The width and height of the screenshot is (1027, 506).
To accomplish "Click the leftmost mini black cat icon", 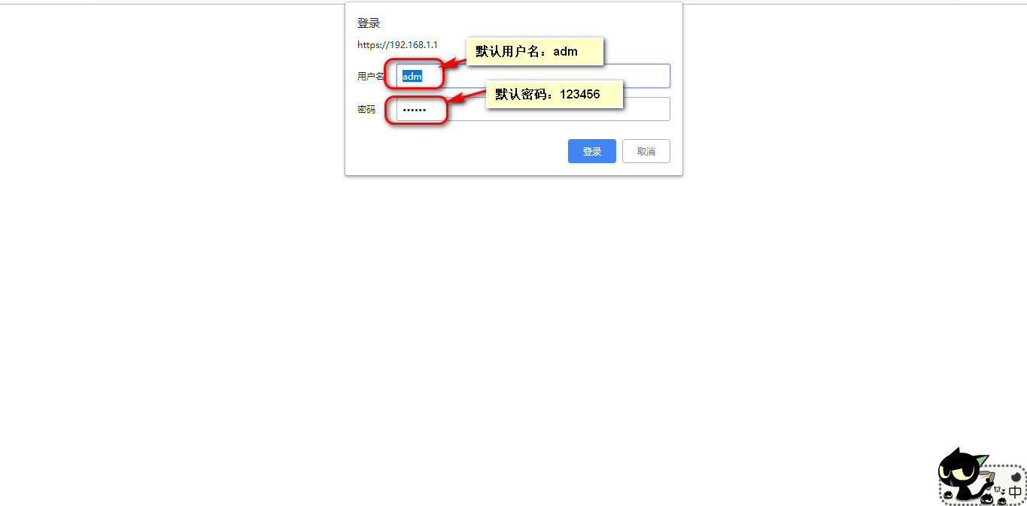I will coord(948,495).
